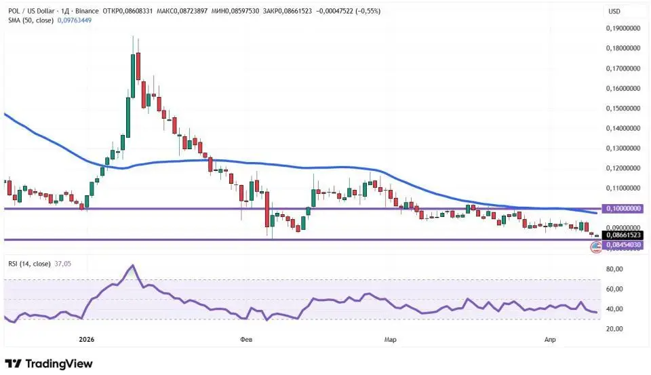Click the US flag event icon
651x375 pixels.
click(596, 248)
